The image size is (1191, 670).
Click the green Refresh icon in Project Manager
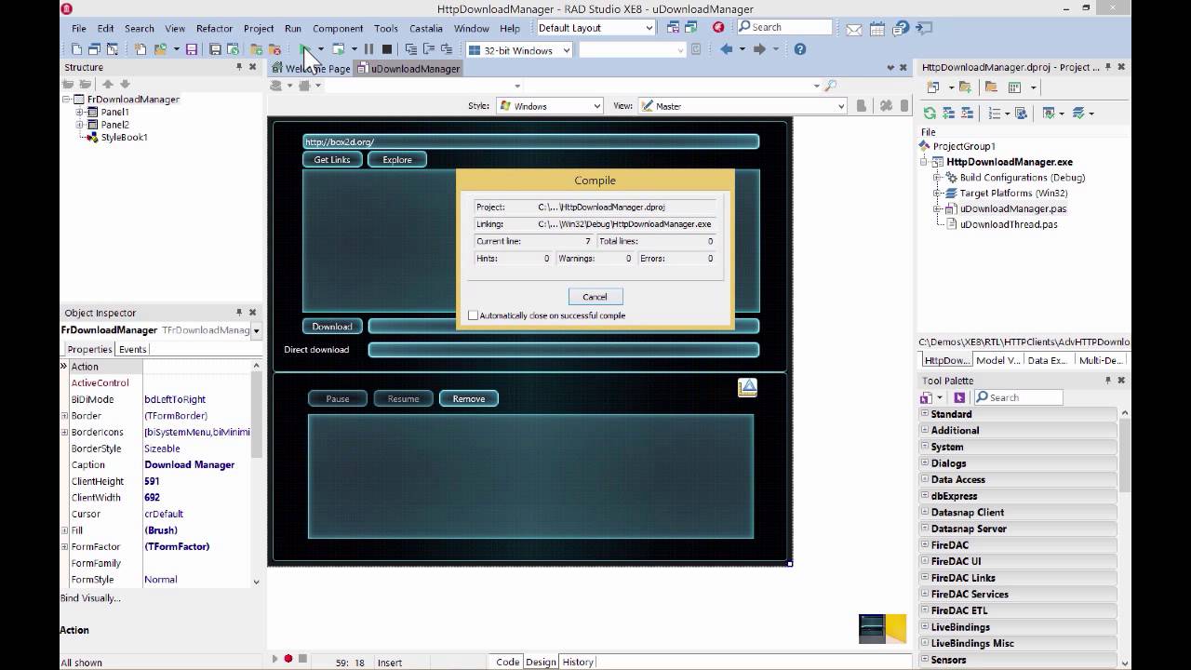tap(929, 114)
